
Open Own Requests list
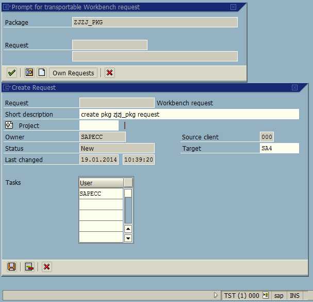(73, 73)
